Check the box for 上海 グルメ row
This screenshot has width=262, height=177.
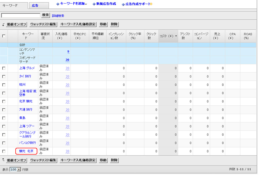click(4, 68)
